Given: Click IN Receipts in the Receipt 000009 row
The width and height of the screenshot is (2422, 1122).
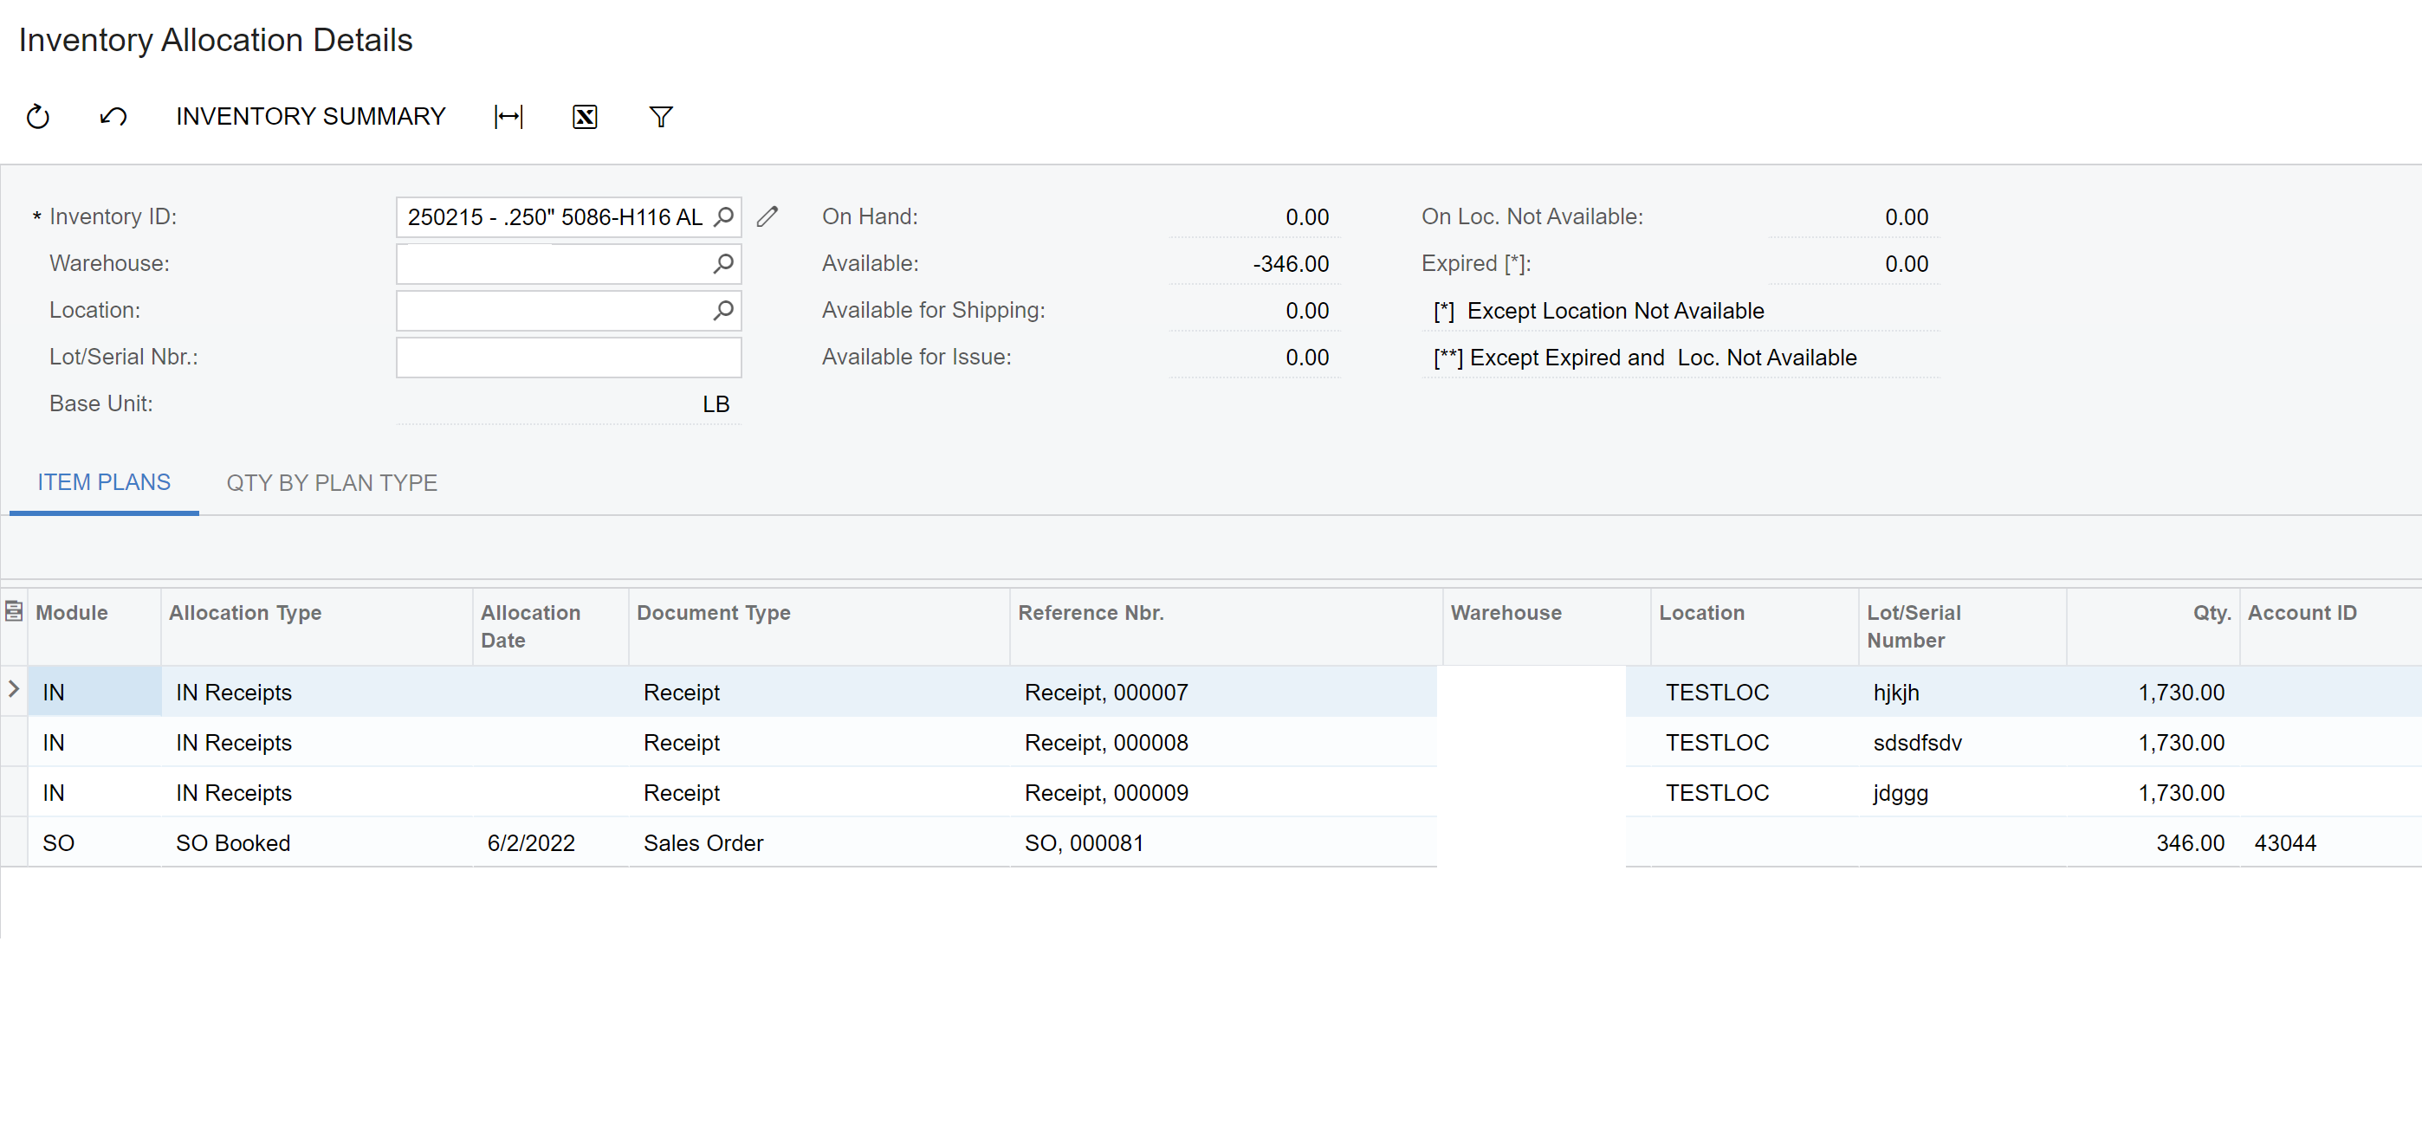Looking at the screenshot, I should point(233,793).
